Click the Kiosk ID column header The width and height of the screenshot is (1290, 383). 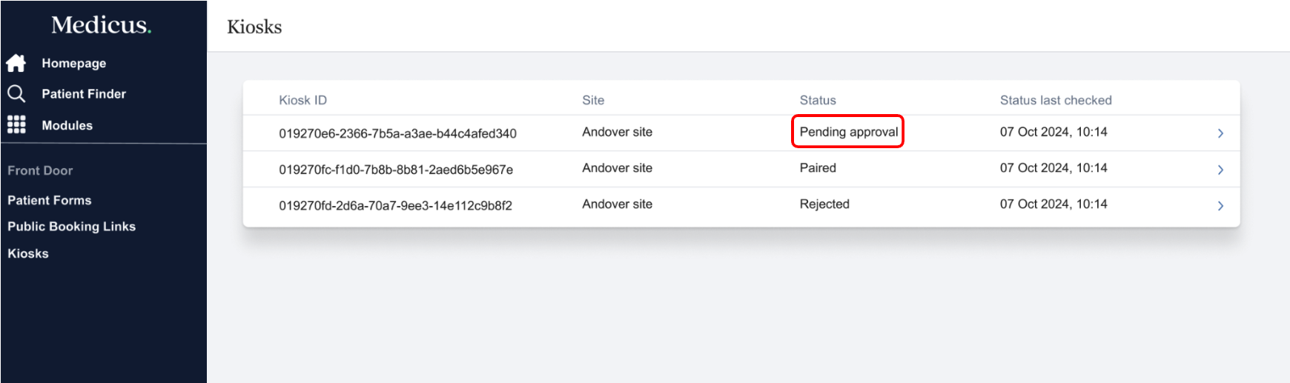pyautogui.click(x=302, y=101)
